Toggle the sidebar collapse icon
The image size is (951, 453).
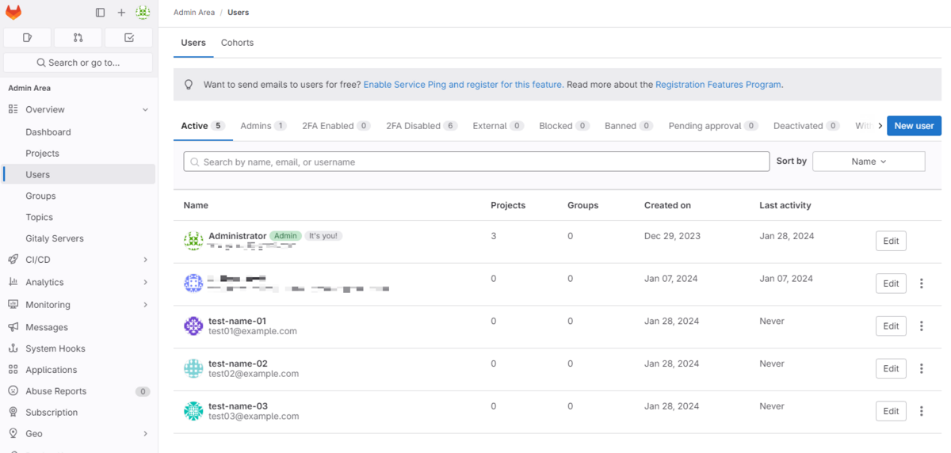(100, 13)
